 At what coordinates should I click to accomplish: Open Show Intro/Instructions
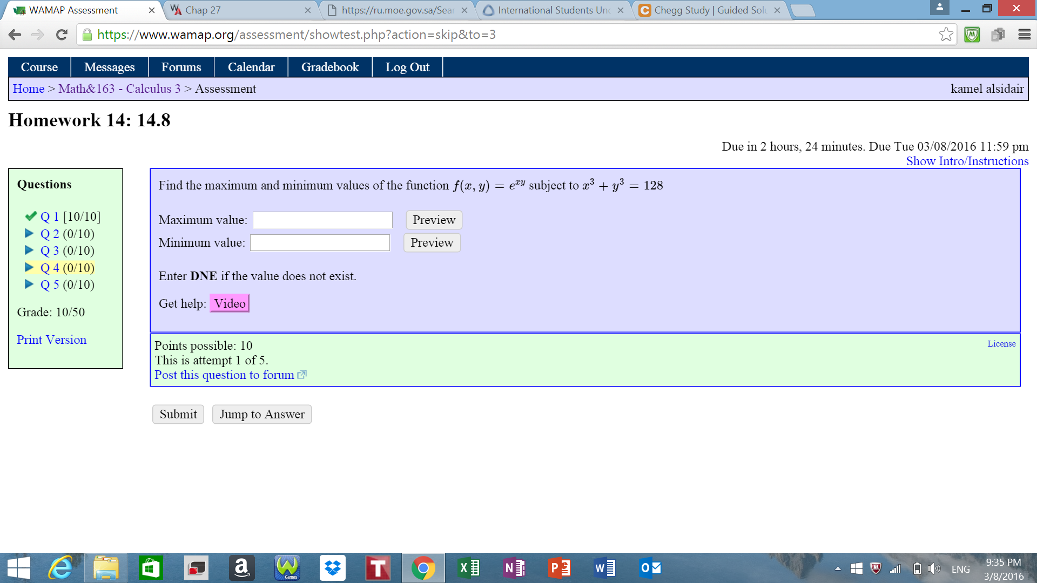pyautogui.click(x=967, y=161)
